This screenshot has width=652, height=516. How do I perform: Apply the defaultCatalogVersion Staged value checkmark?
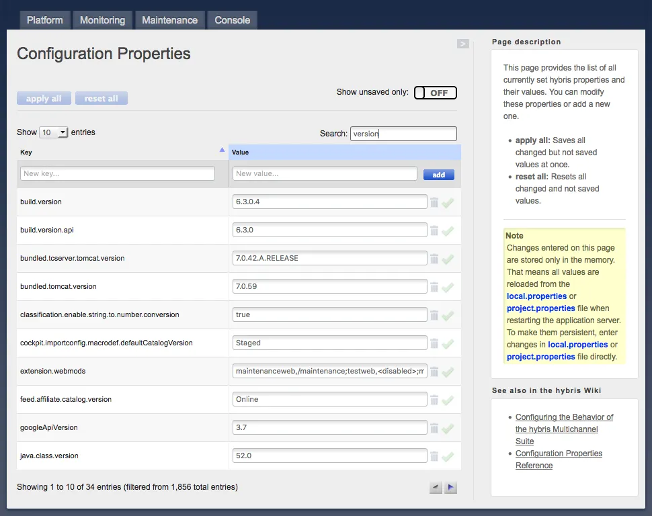(448, 344)
